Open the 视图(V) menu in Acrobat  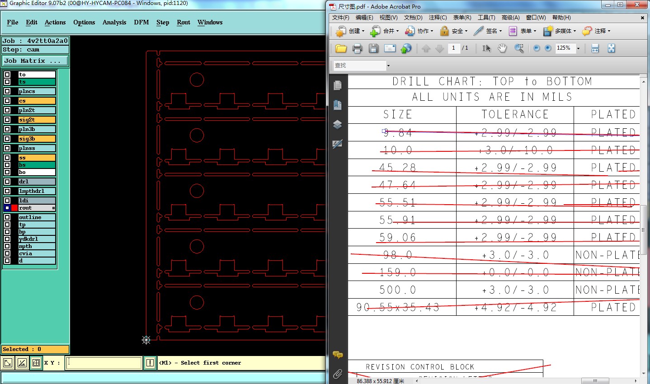pyautogui.click(x=388, y=18)
